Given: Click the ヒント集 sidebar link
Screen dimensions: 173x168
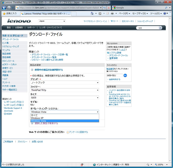Looking at the screenshot, I should [5, 43].
